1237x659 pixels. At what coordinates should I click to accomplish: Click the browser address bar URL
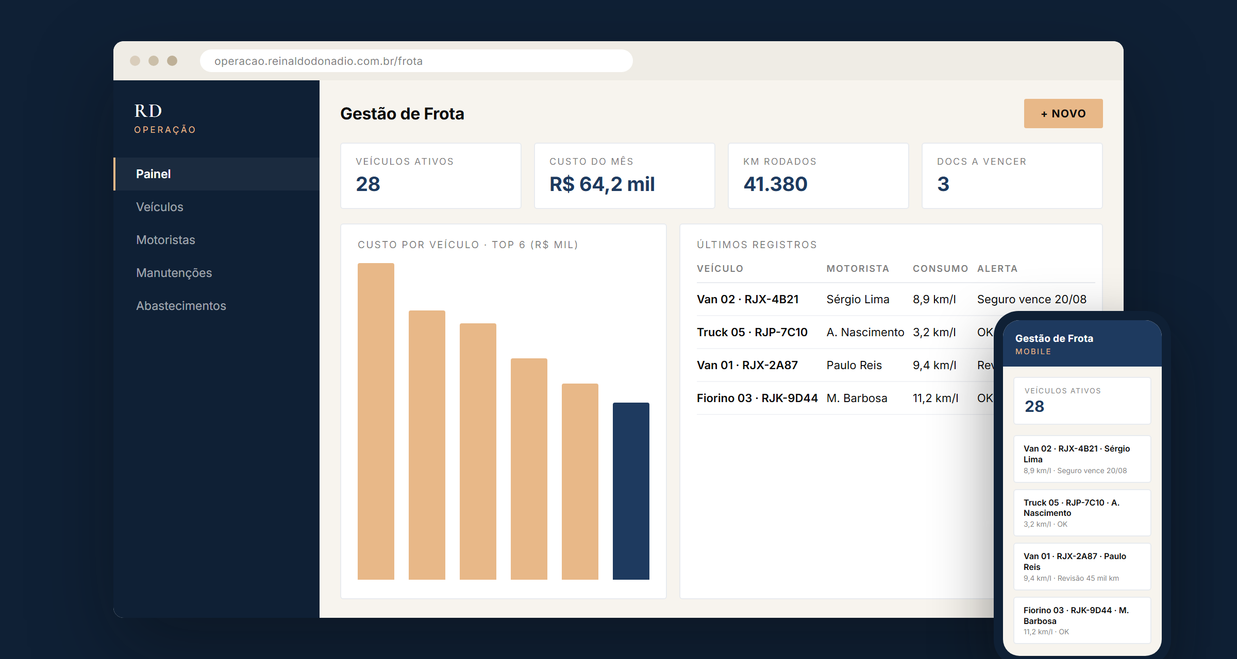(x=416, y=61)
